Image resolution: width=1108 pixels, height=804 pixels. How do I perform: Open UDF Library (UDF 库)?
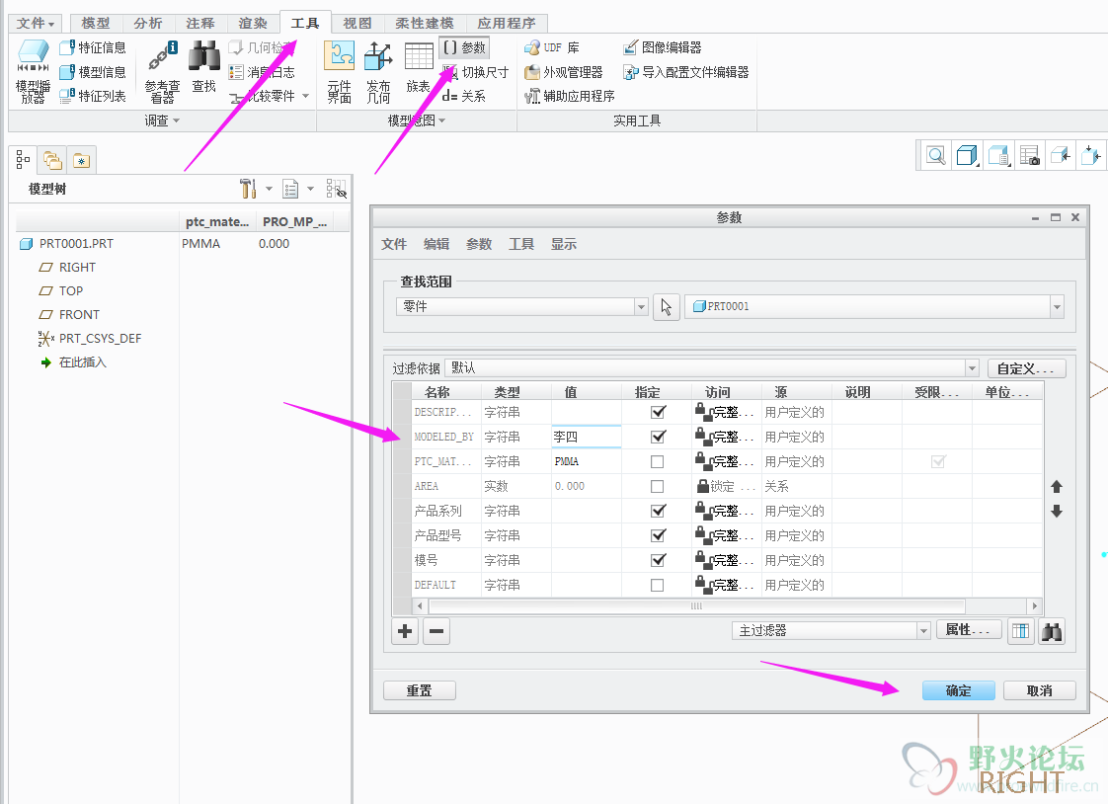(x=552, y=47)
